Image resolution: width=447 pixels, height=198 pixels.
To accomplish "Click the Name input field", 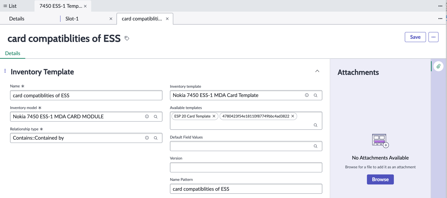I will click(86, 95).
